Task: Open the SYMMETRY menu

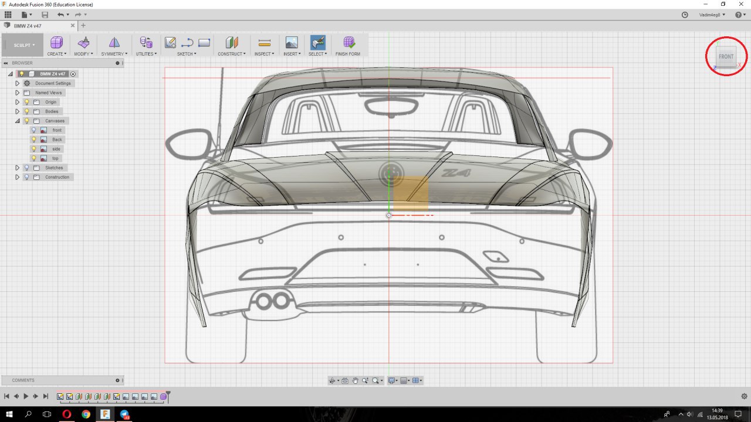Action: (114, 54)
